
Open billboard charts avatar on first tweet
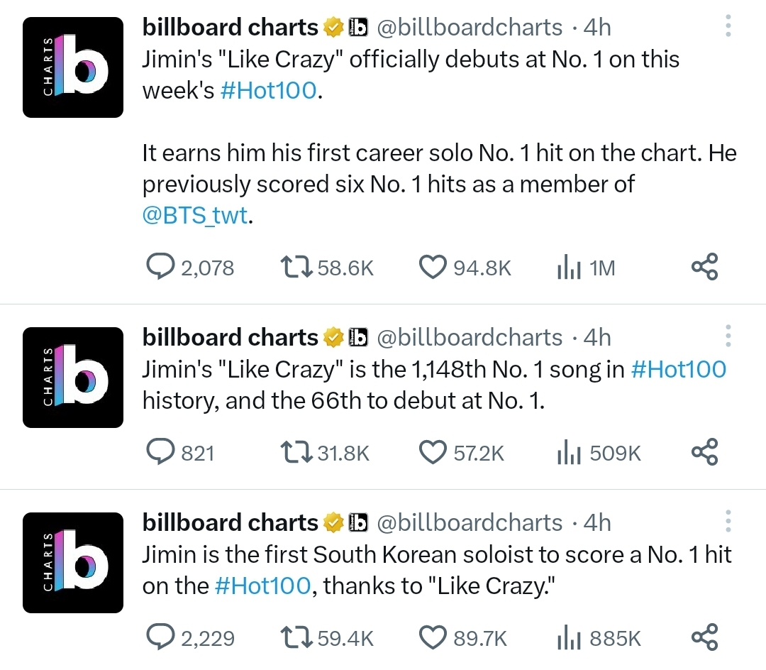[73, 67]
